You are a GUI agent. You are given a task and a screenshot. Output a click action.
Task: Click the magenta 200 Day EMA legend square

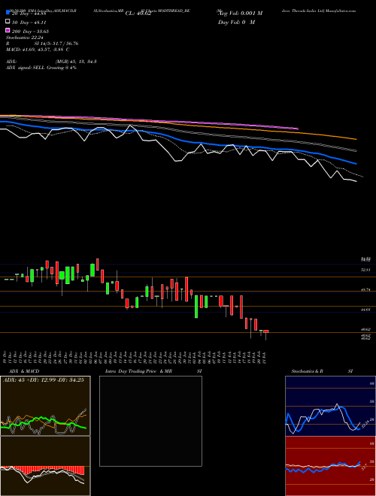pos(8,31)
